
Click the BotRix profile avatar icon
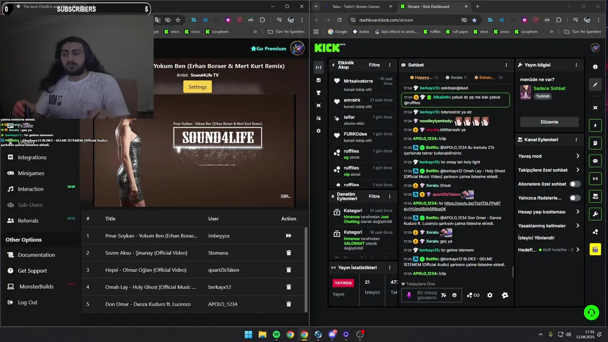pos(297,48)
